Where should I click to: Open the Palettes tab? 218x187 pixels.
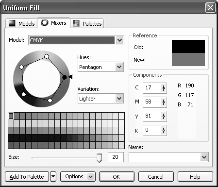pos(87,24)
